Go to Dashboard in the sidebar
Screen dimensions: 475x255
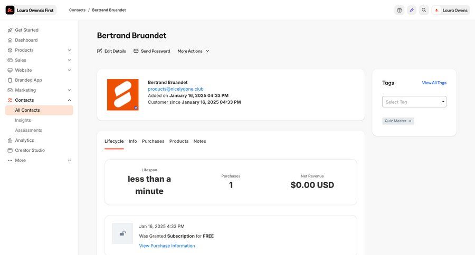26,40
